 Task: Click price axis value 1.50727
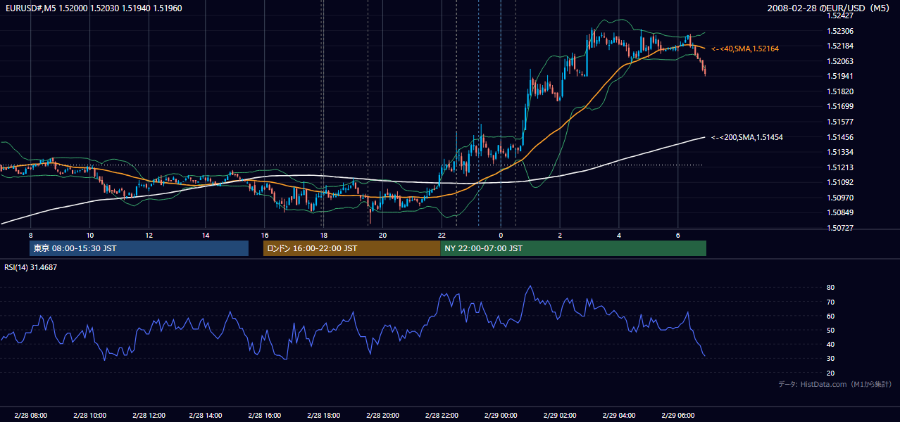(x=840, y=228)
